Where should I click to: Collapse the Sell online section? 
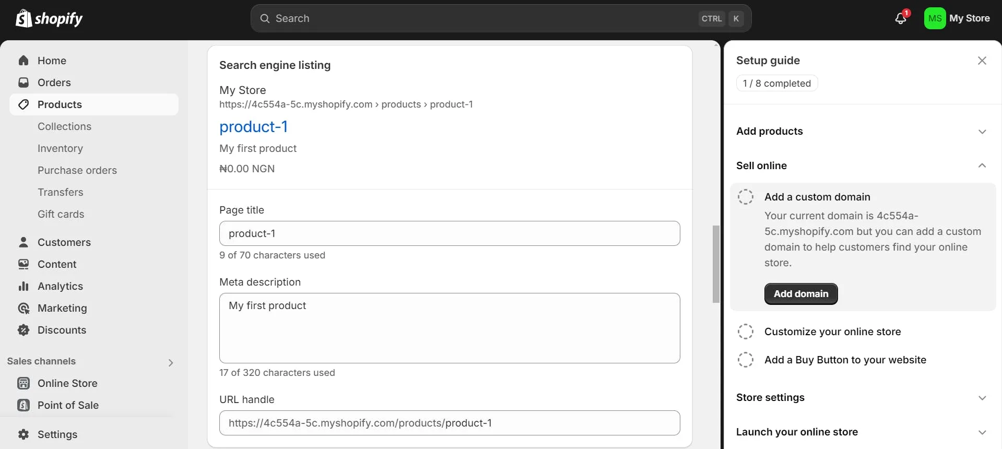pos(982,166)
